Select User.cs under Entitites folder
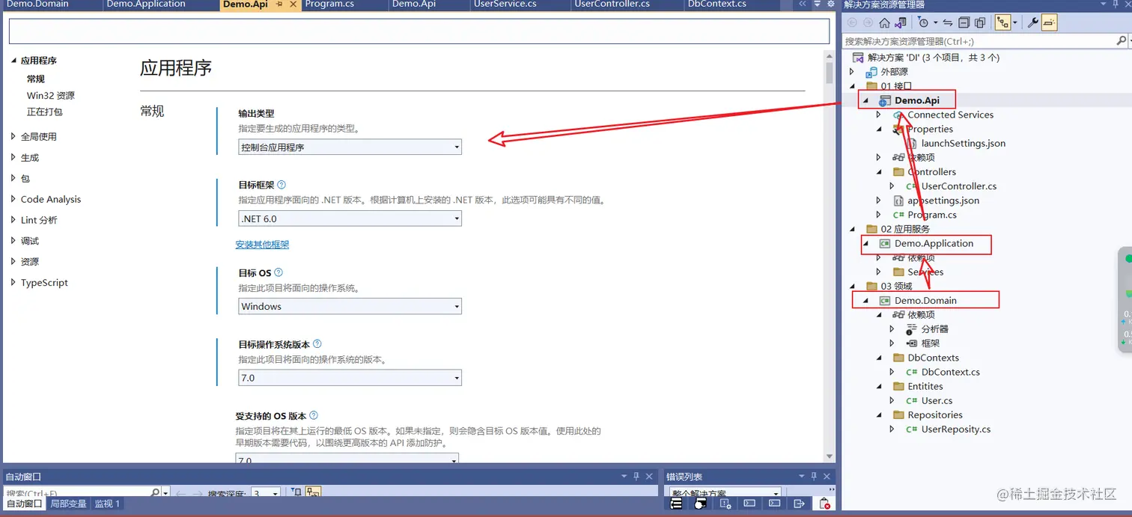Screen dimensions: 1132x517 (937, 401)
